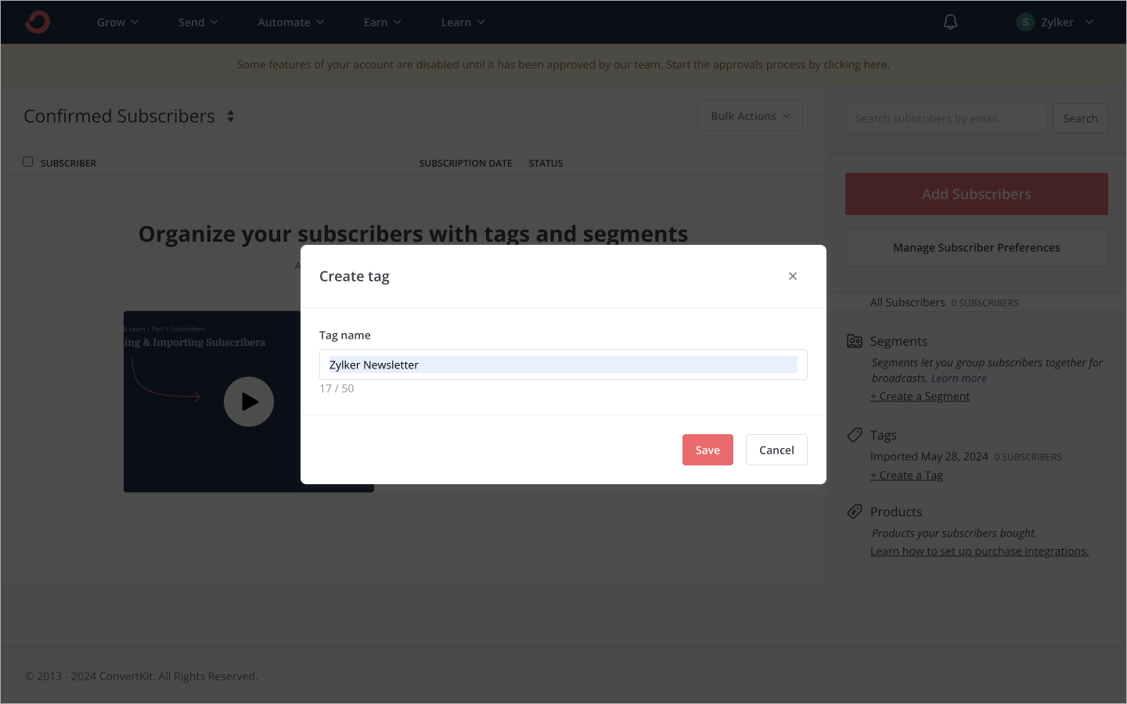Click the search subscribers by email field
Viewport: 1127px width, 704px height.
coord(945,118)
